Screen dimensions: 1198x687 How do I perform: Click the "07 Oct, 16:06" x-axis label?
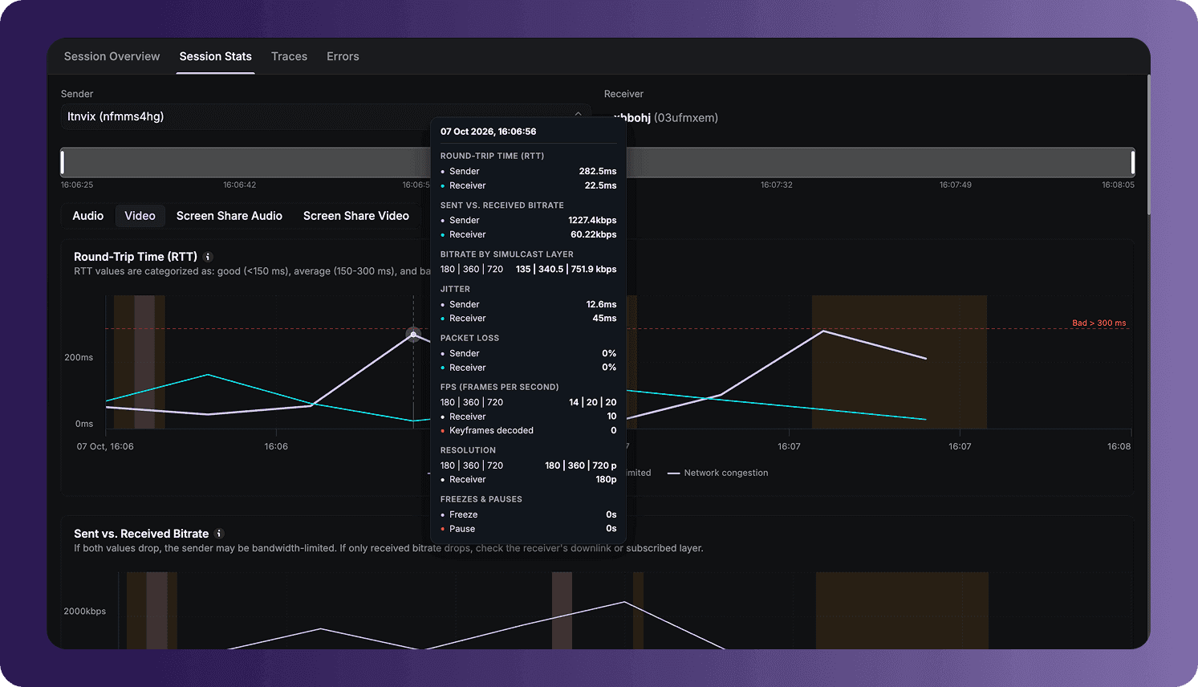[x=105, y=446]
